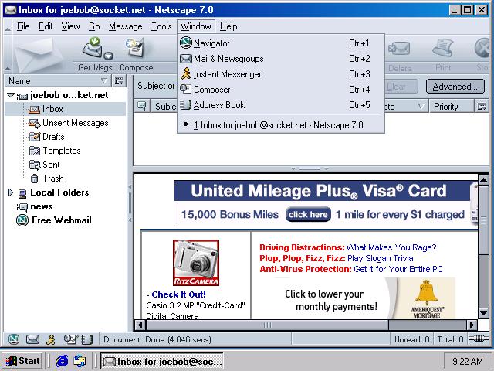Select the news account
494x371 pixels.
35,206
